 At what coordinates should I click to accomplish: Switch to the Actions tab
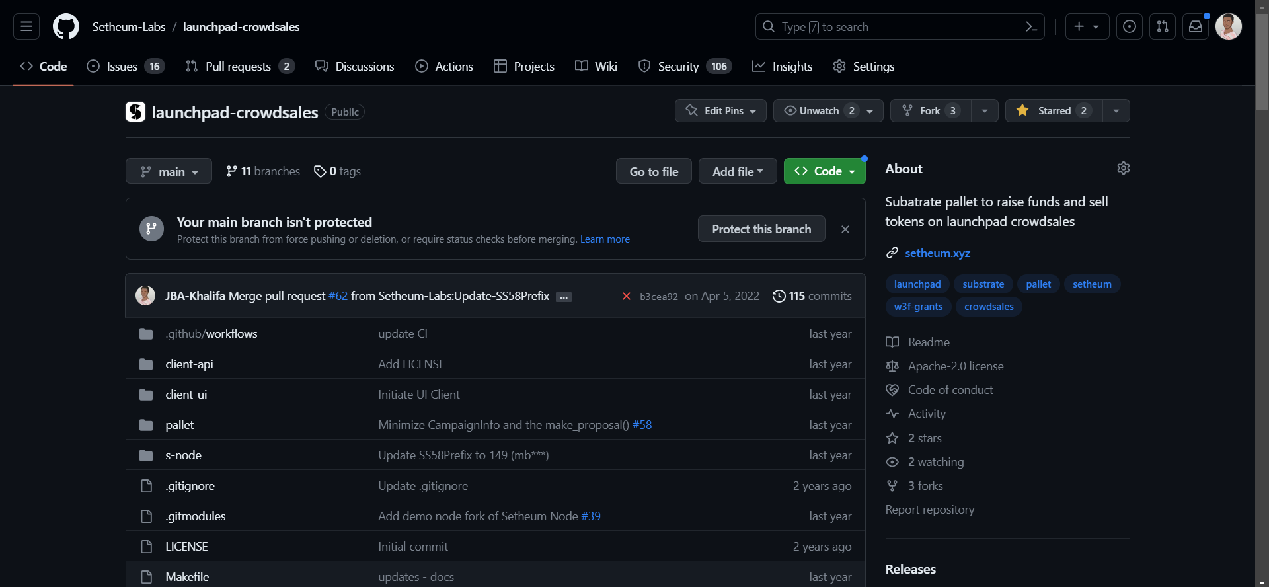coord(444,67)
